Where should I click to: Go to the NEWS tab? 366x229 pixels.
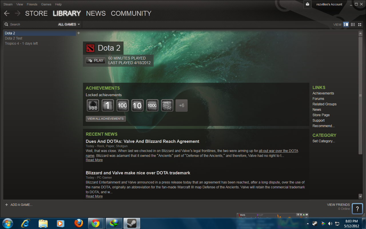click(96, 13)
